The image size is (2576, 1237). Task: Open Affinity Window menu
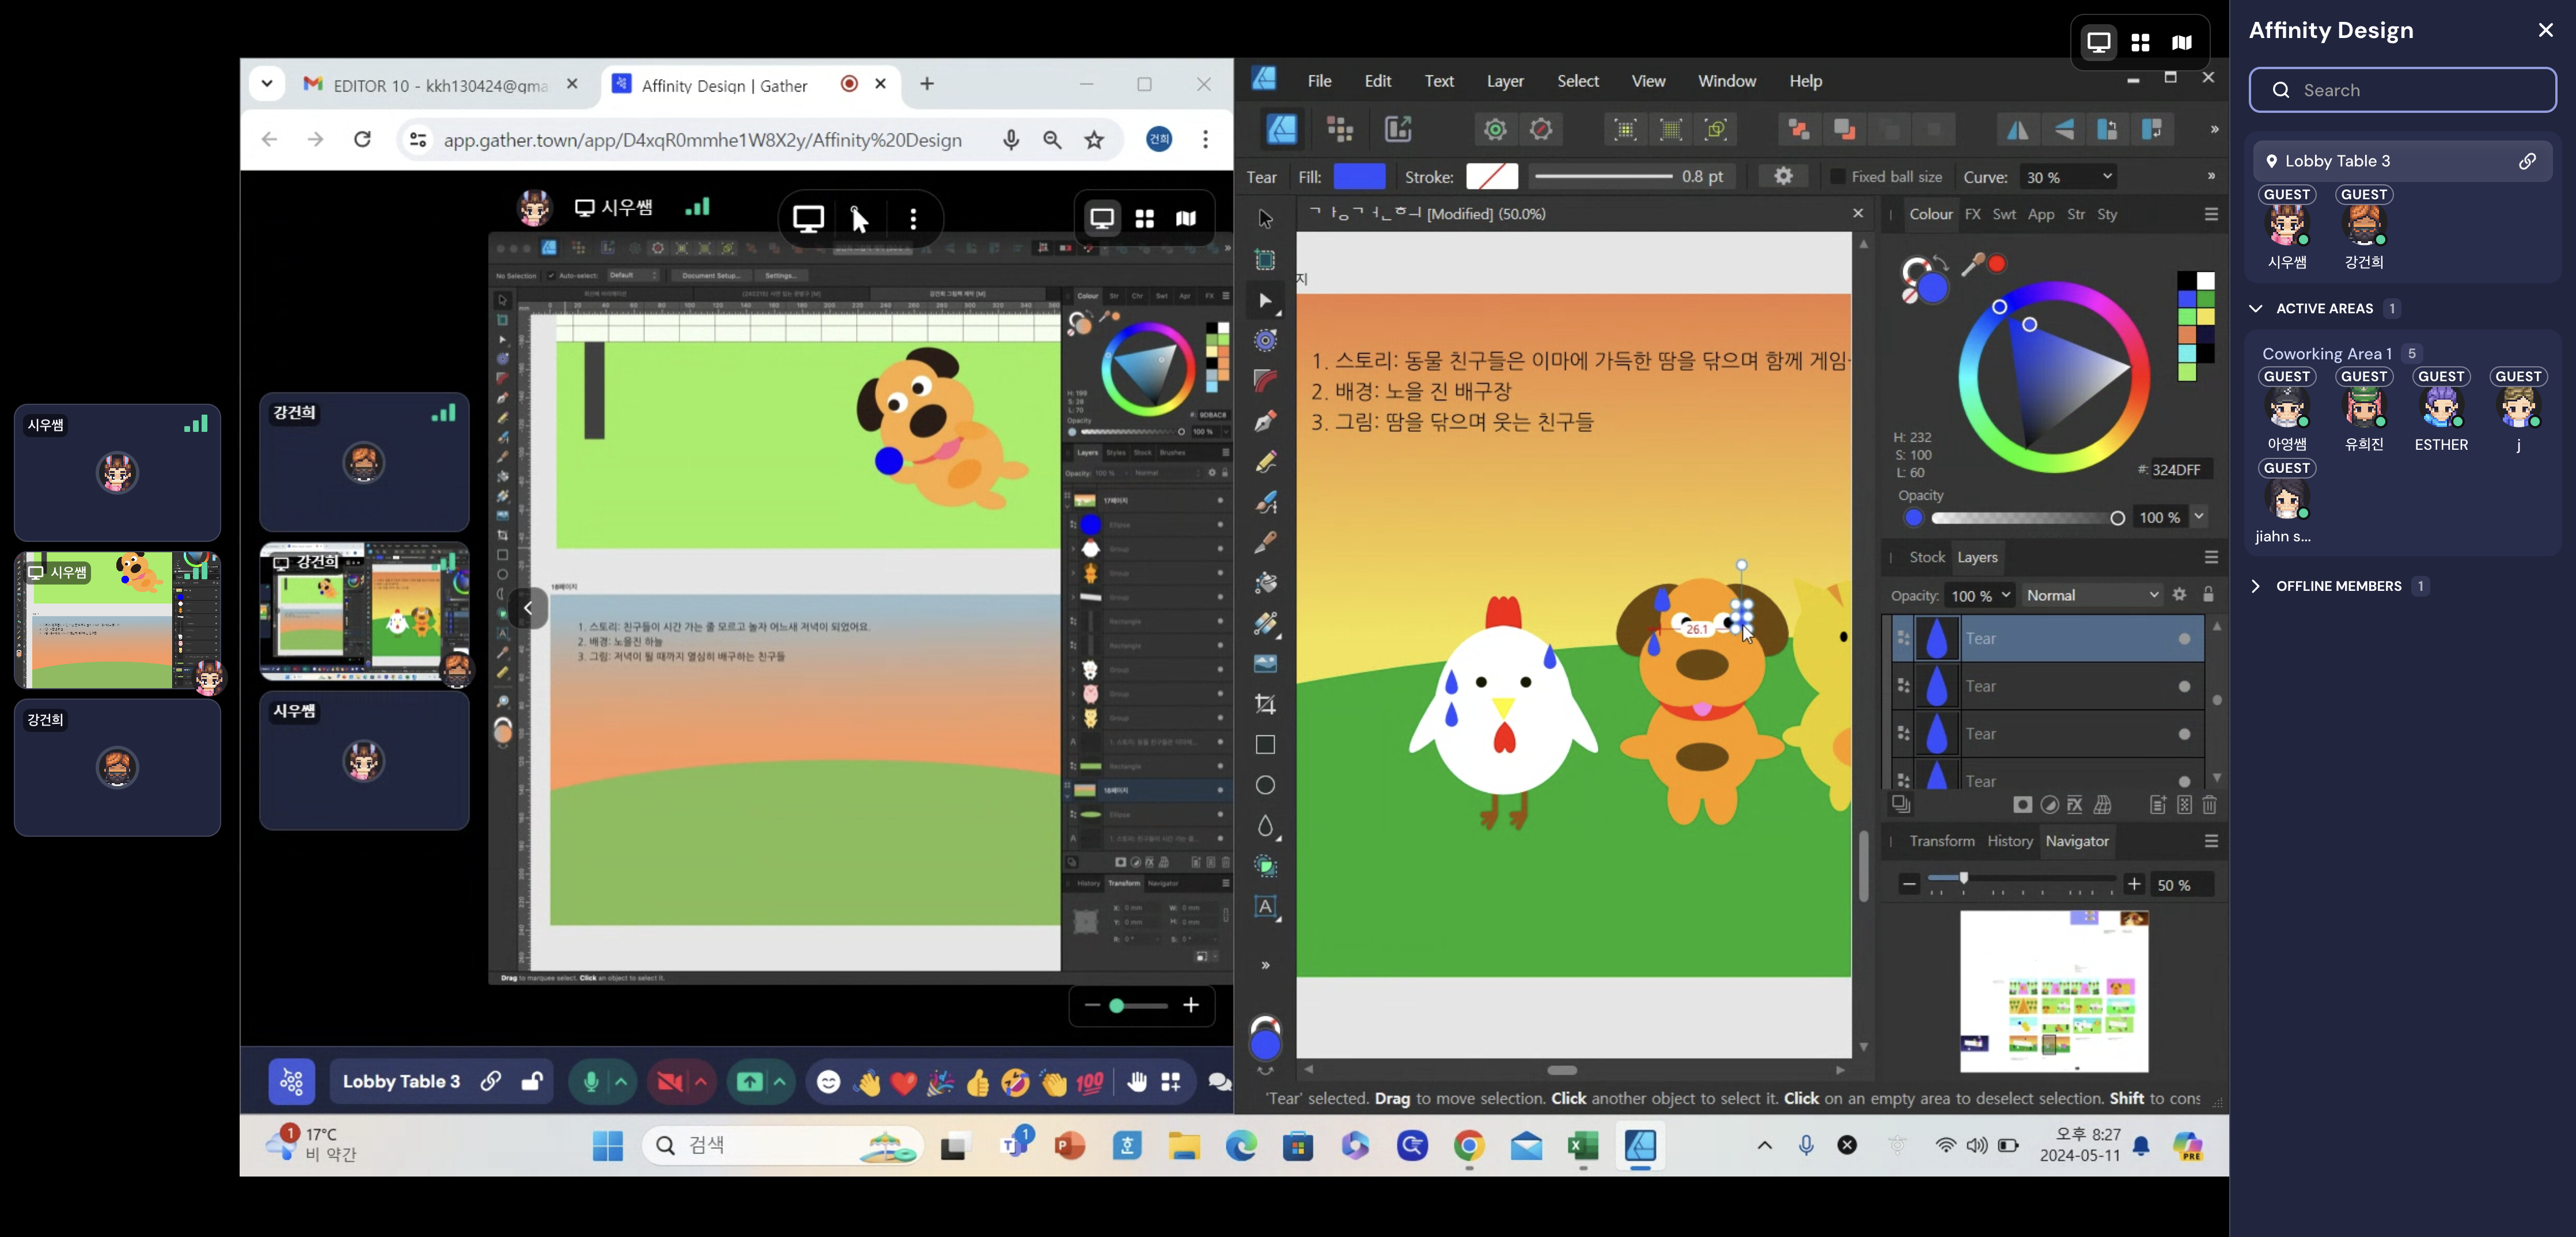[x=1727, y=81]
